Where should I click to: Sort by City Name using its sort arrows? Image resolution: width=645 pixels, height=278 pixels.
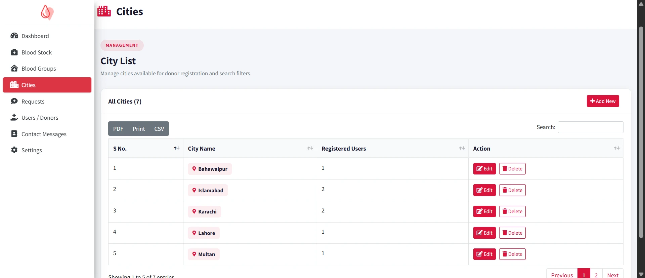tap(310, 148)
